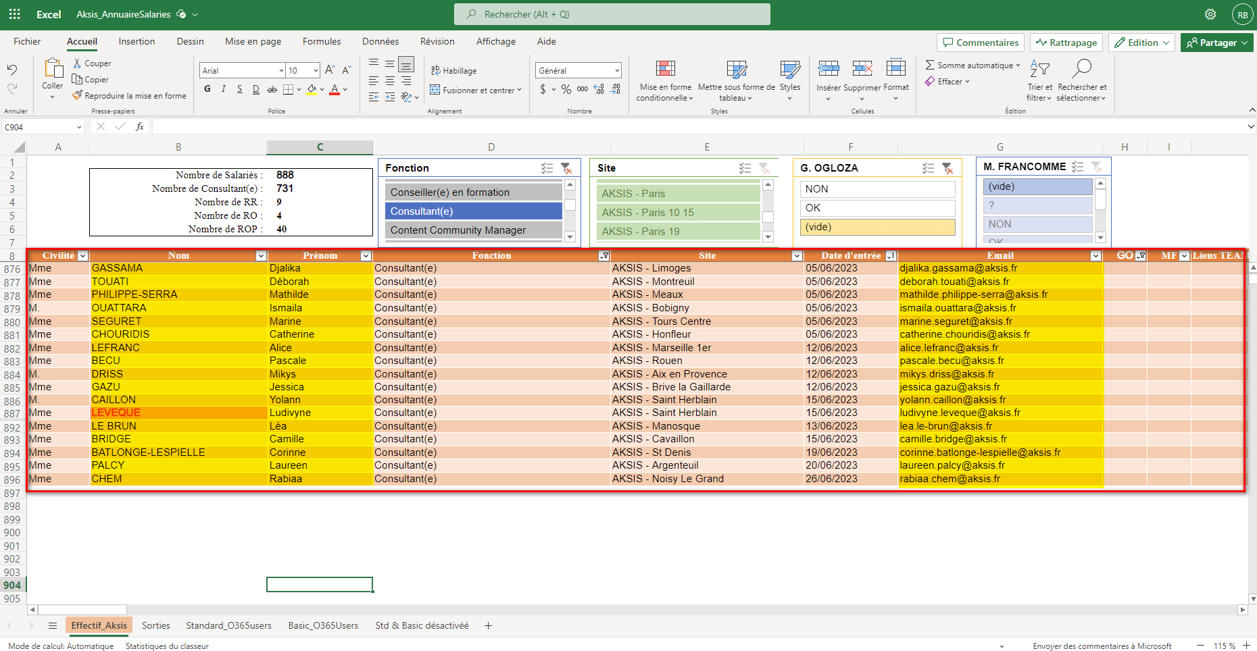Click the Couper cut icon

(x=77, y=63)
